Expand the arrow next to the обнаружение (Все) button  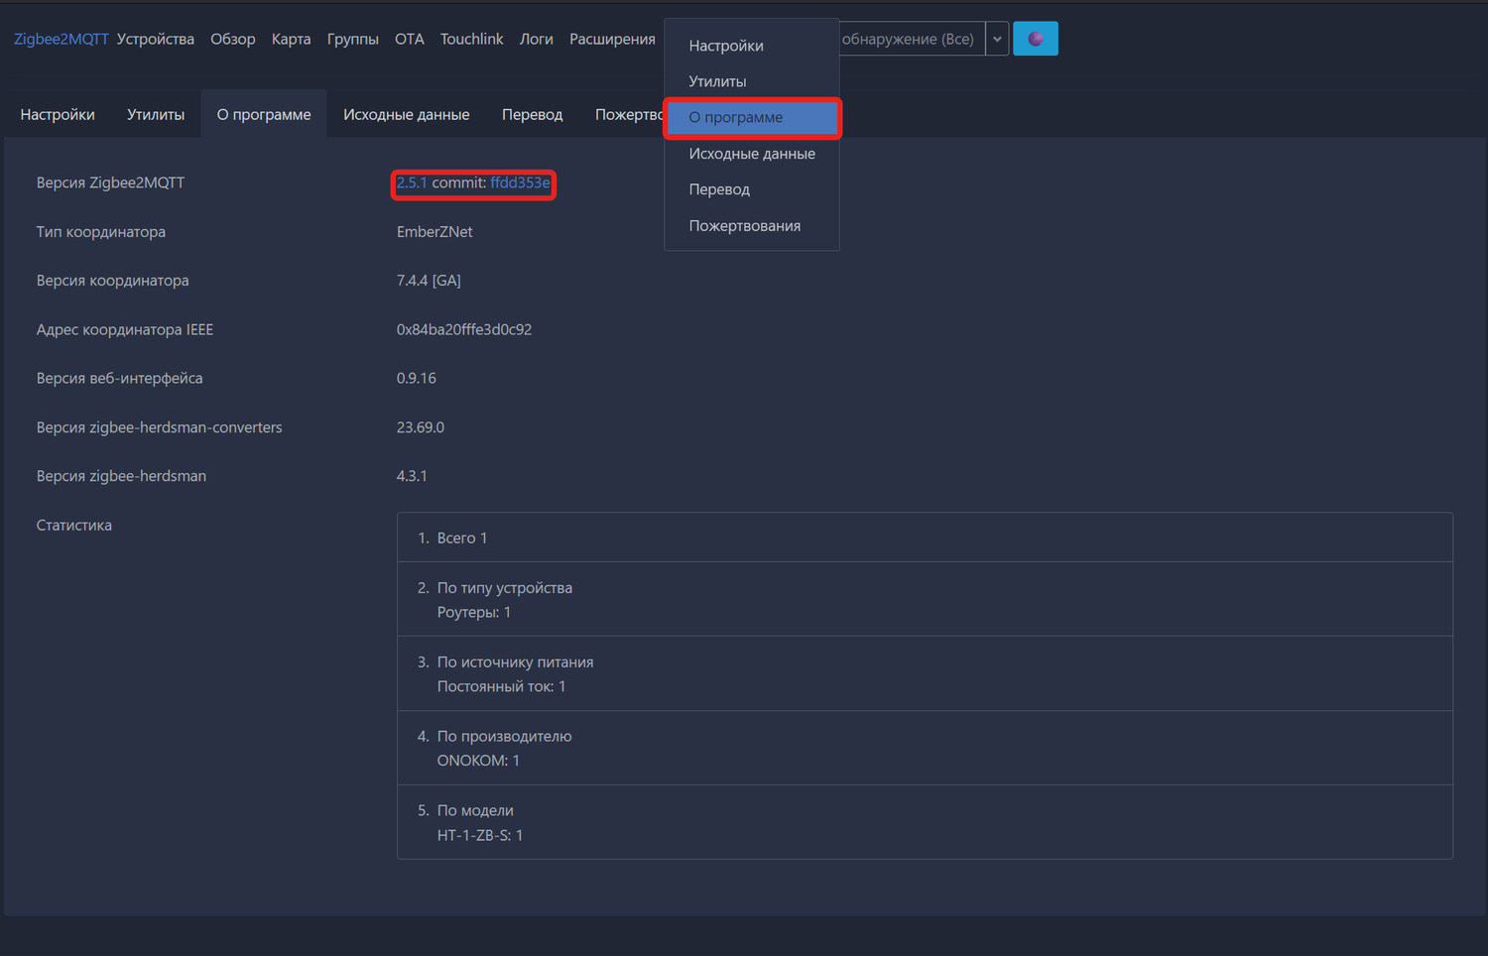997,39
